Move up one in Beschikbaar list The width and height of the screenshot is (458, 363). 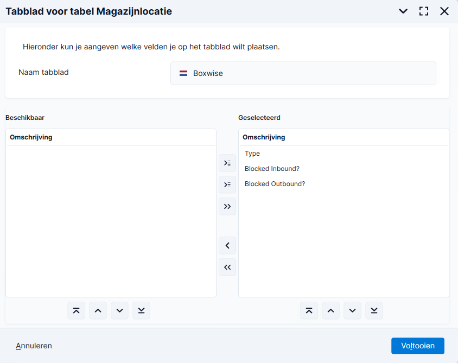tap(98, 310)
